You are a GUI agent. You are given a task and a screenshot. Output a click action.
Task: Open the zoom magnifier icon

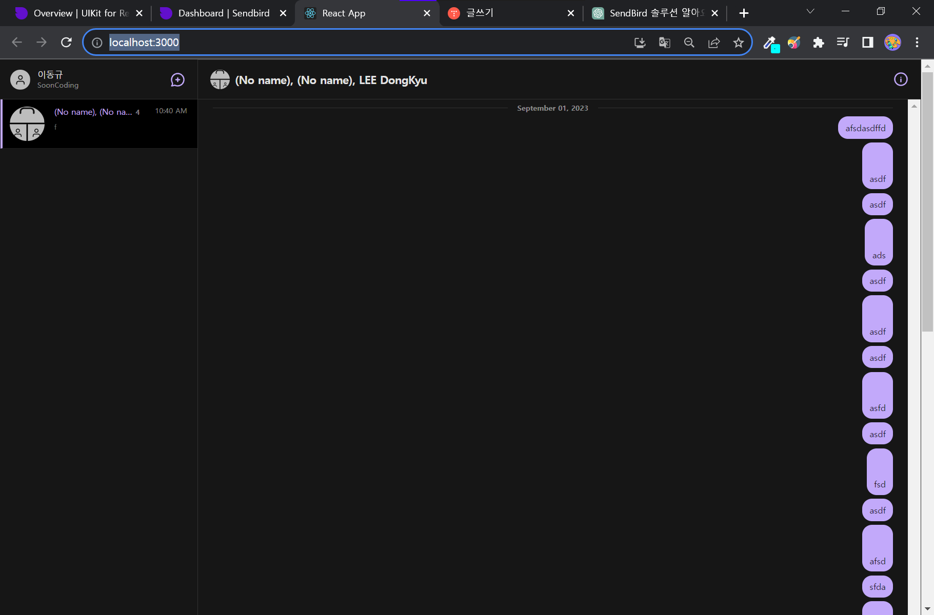click(x=689, y=43)
